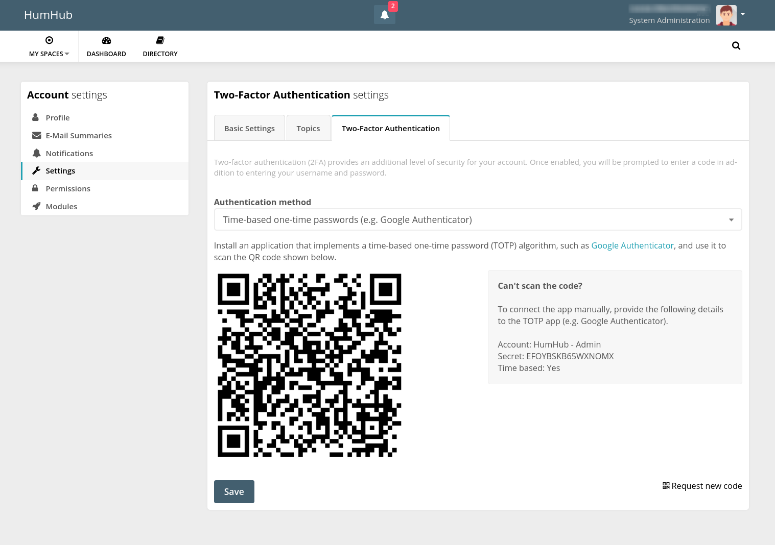Click the QR code image
Image resolution: width=775 pixels, height=545 pixels.
[x=310, y=365]
